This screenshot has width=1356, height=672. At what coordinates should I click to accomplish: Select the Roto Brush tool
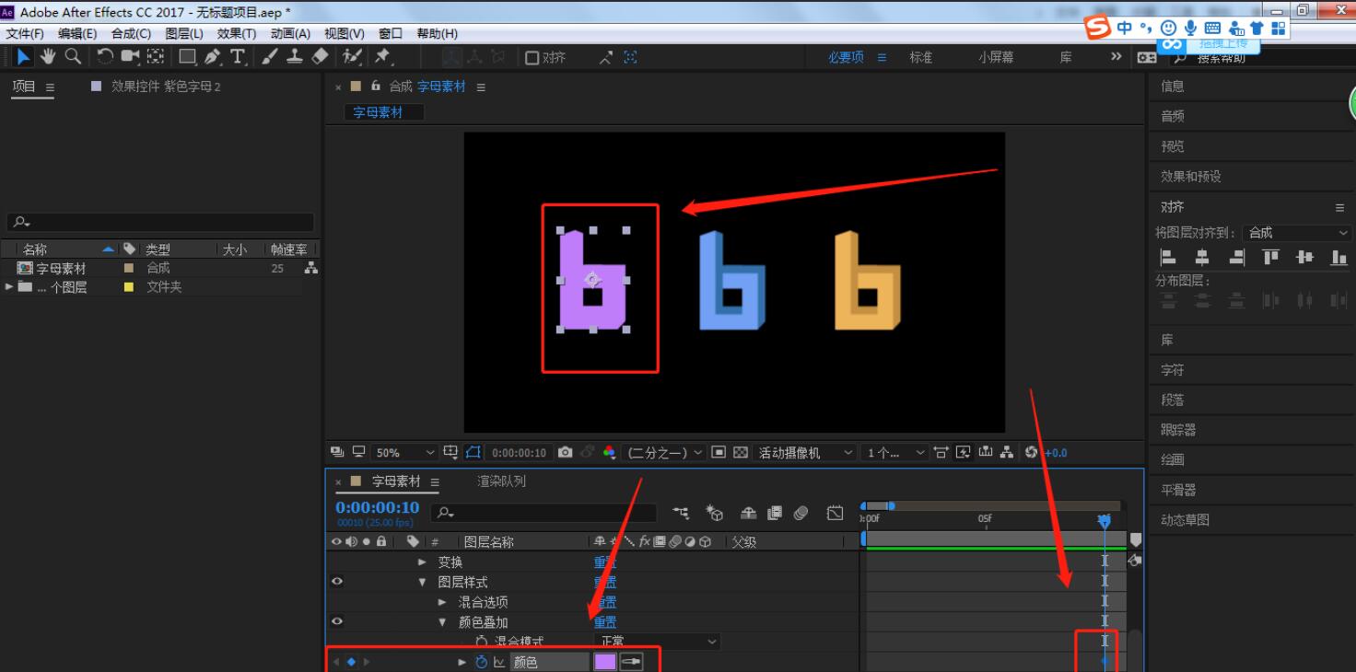pyautogui.click(x=352, y=57)
